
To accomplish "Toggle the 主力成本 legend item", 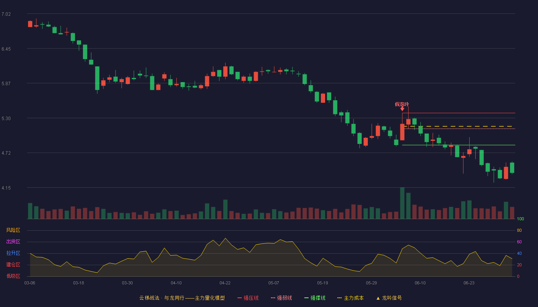I will click(350, 298).
